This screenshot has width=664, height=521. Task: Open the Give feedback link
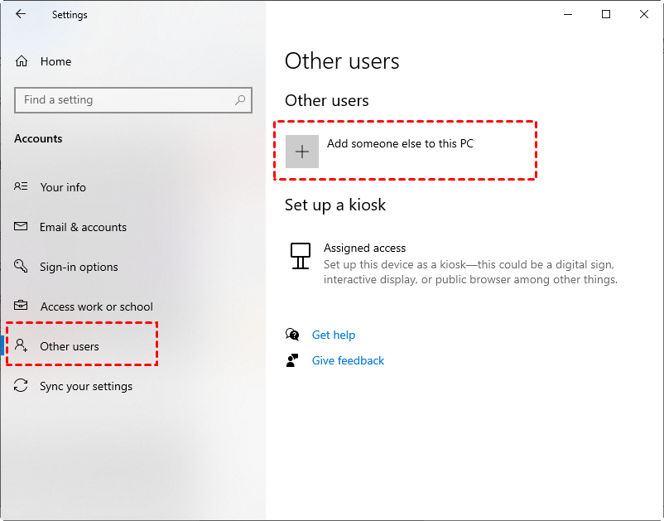[x=348, y=360]
